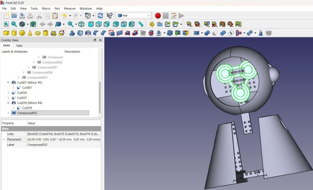313x190 pixels.
Task: Open the Help menu
Action: click(99, 8)
